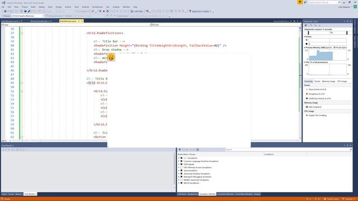Toggle the Win32 Exceptions checkbox

pyautogui.click(x=181, y=183)
